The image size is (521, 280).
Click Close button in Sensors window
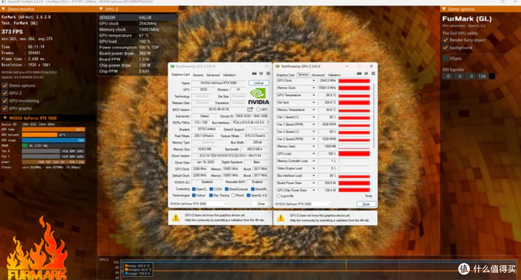366,204
